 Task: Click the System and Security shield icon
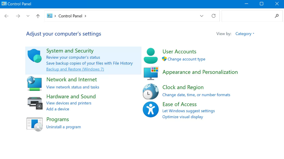[x=35, y=56]
